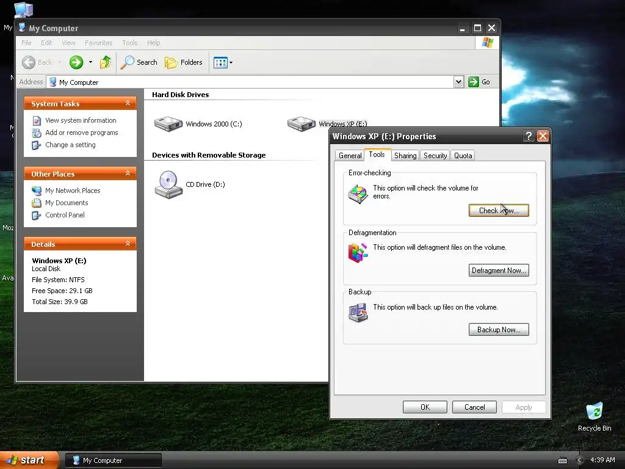Image resolution: width=625 pixels, height=469 pixels.
Task: Click the Defragment Now button
Action: [x=499, y=270]
